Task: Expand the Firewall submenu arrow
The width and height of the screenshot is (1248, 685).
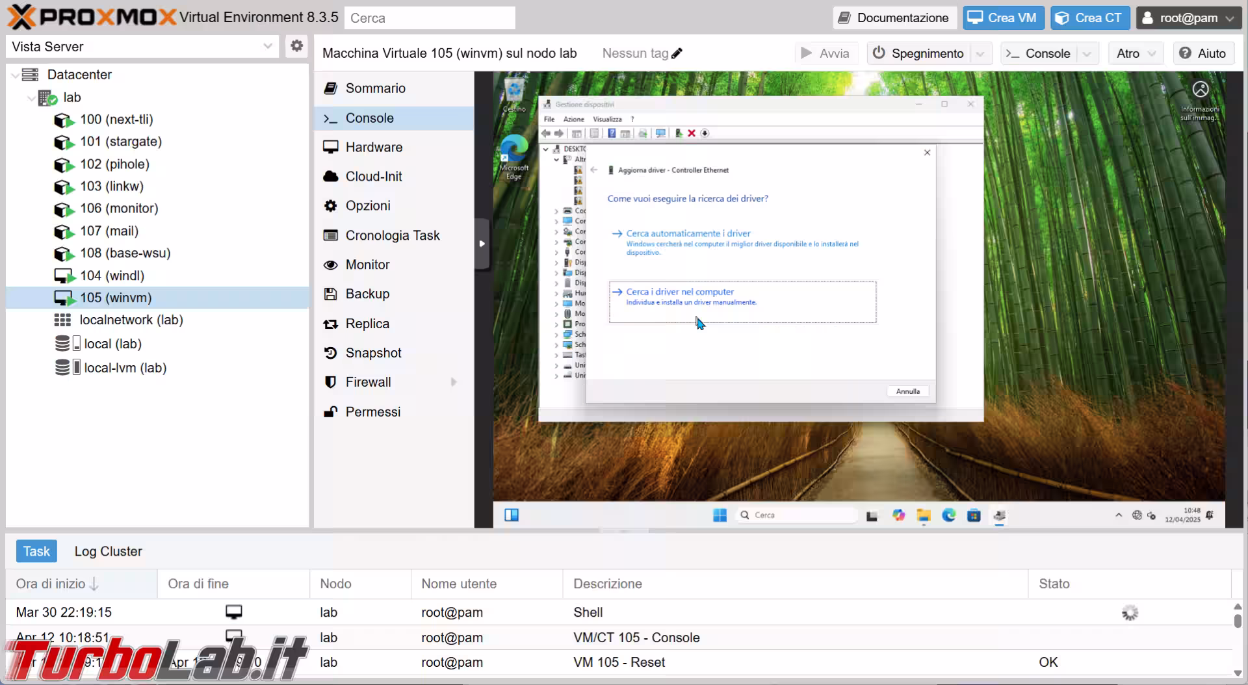Action: (454, 382)
